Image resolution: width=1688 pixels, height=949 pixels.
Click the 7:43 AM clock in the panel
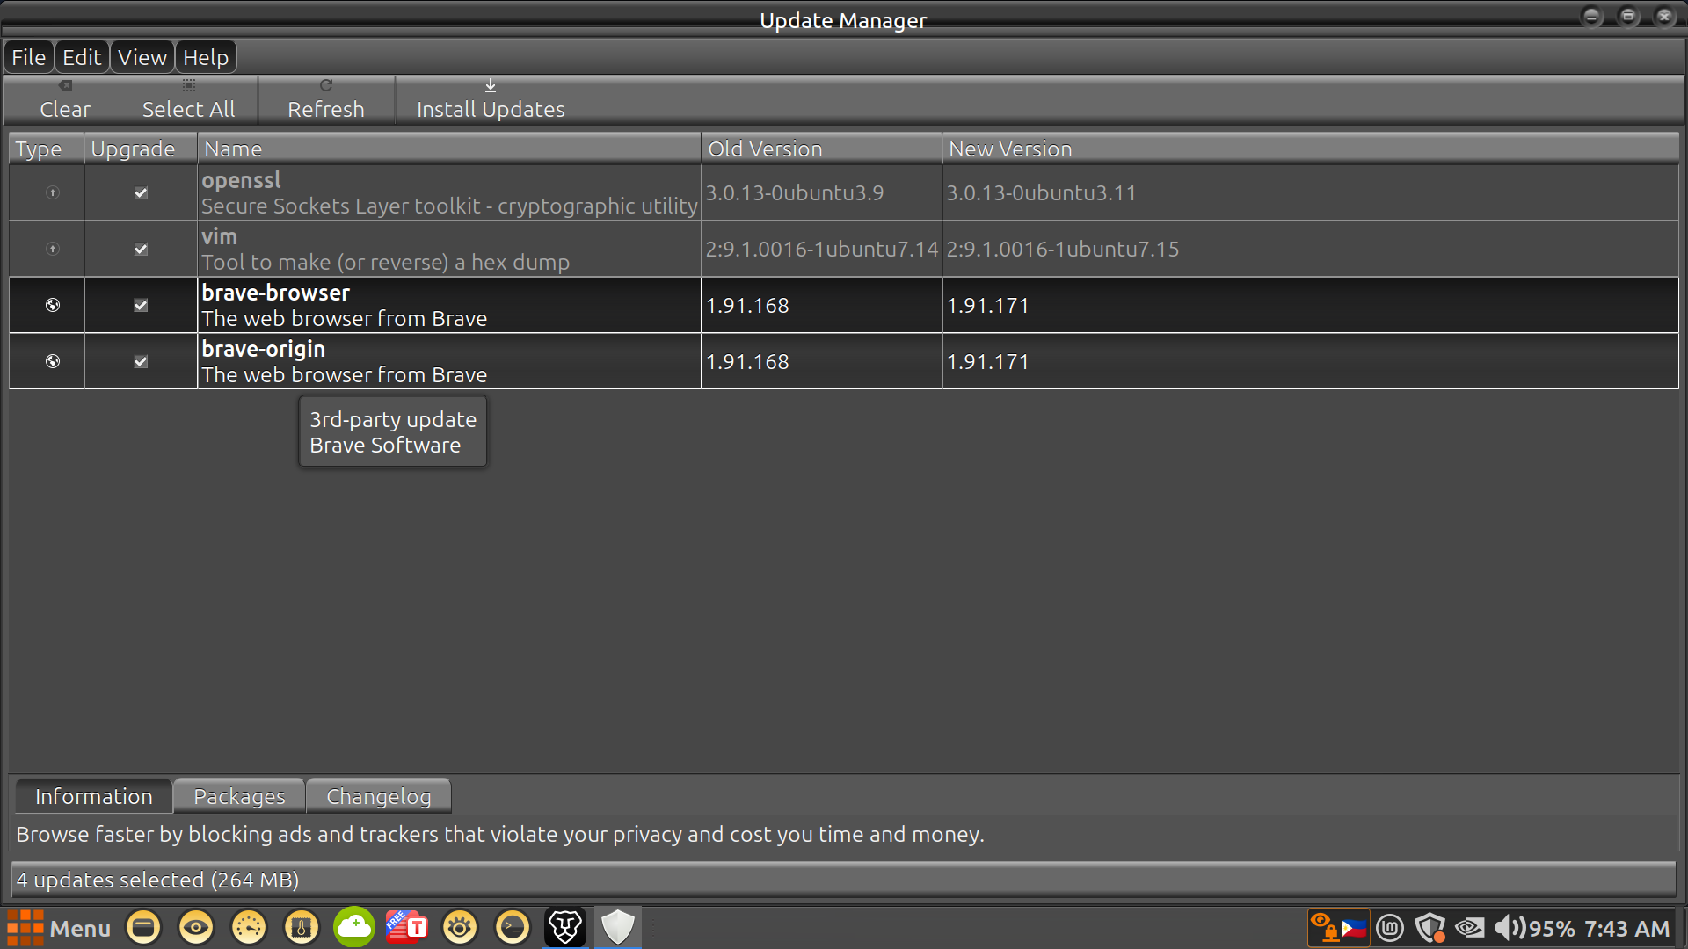(1626, 929)
